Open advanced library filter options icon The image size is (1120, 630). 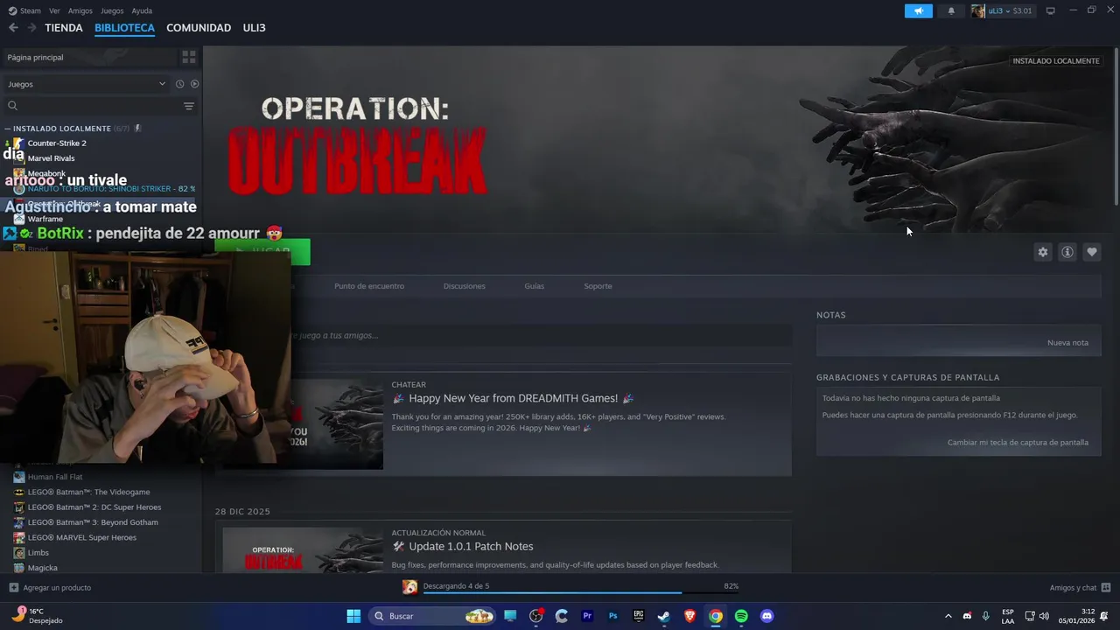tap(189, 106)
